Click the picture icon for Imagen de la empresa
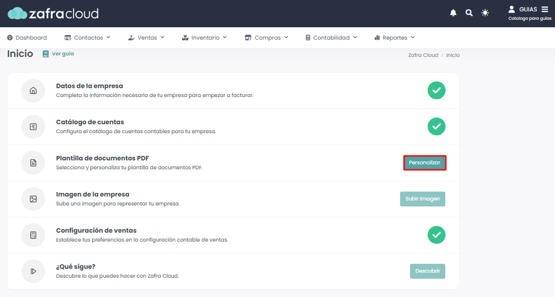 click(x=33, y=199)
